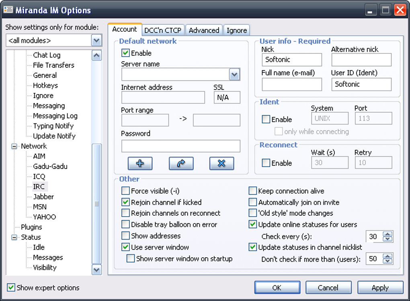Viewport: 410px width, 301px height.
Task: Select AIM network item
Action: coord(39,156)
